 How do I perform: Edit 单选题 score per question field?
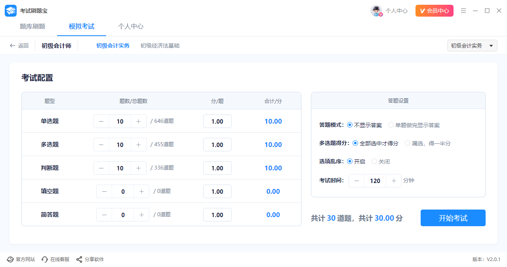[217, 121]
